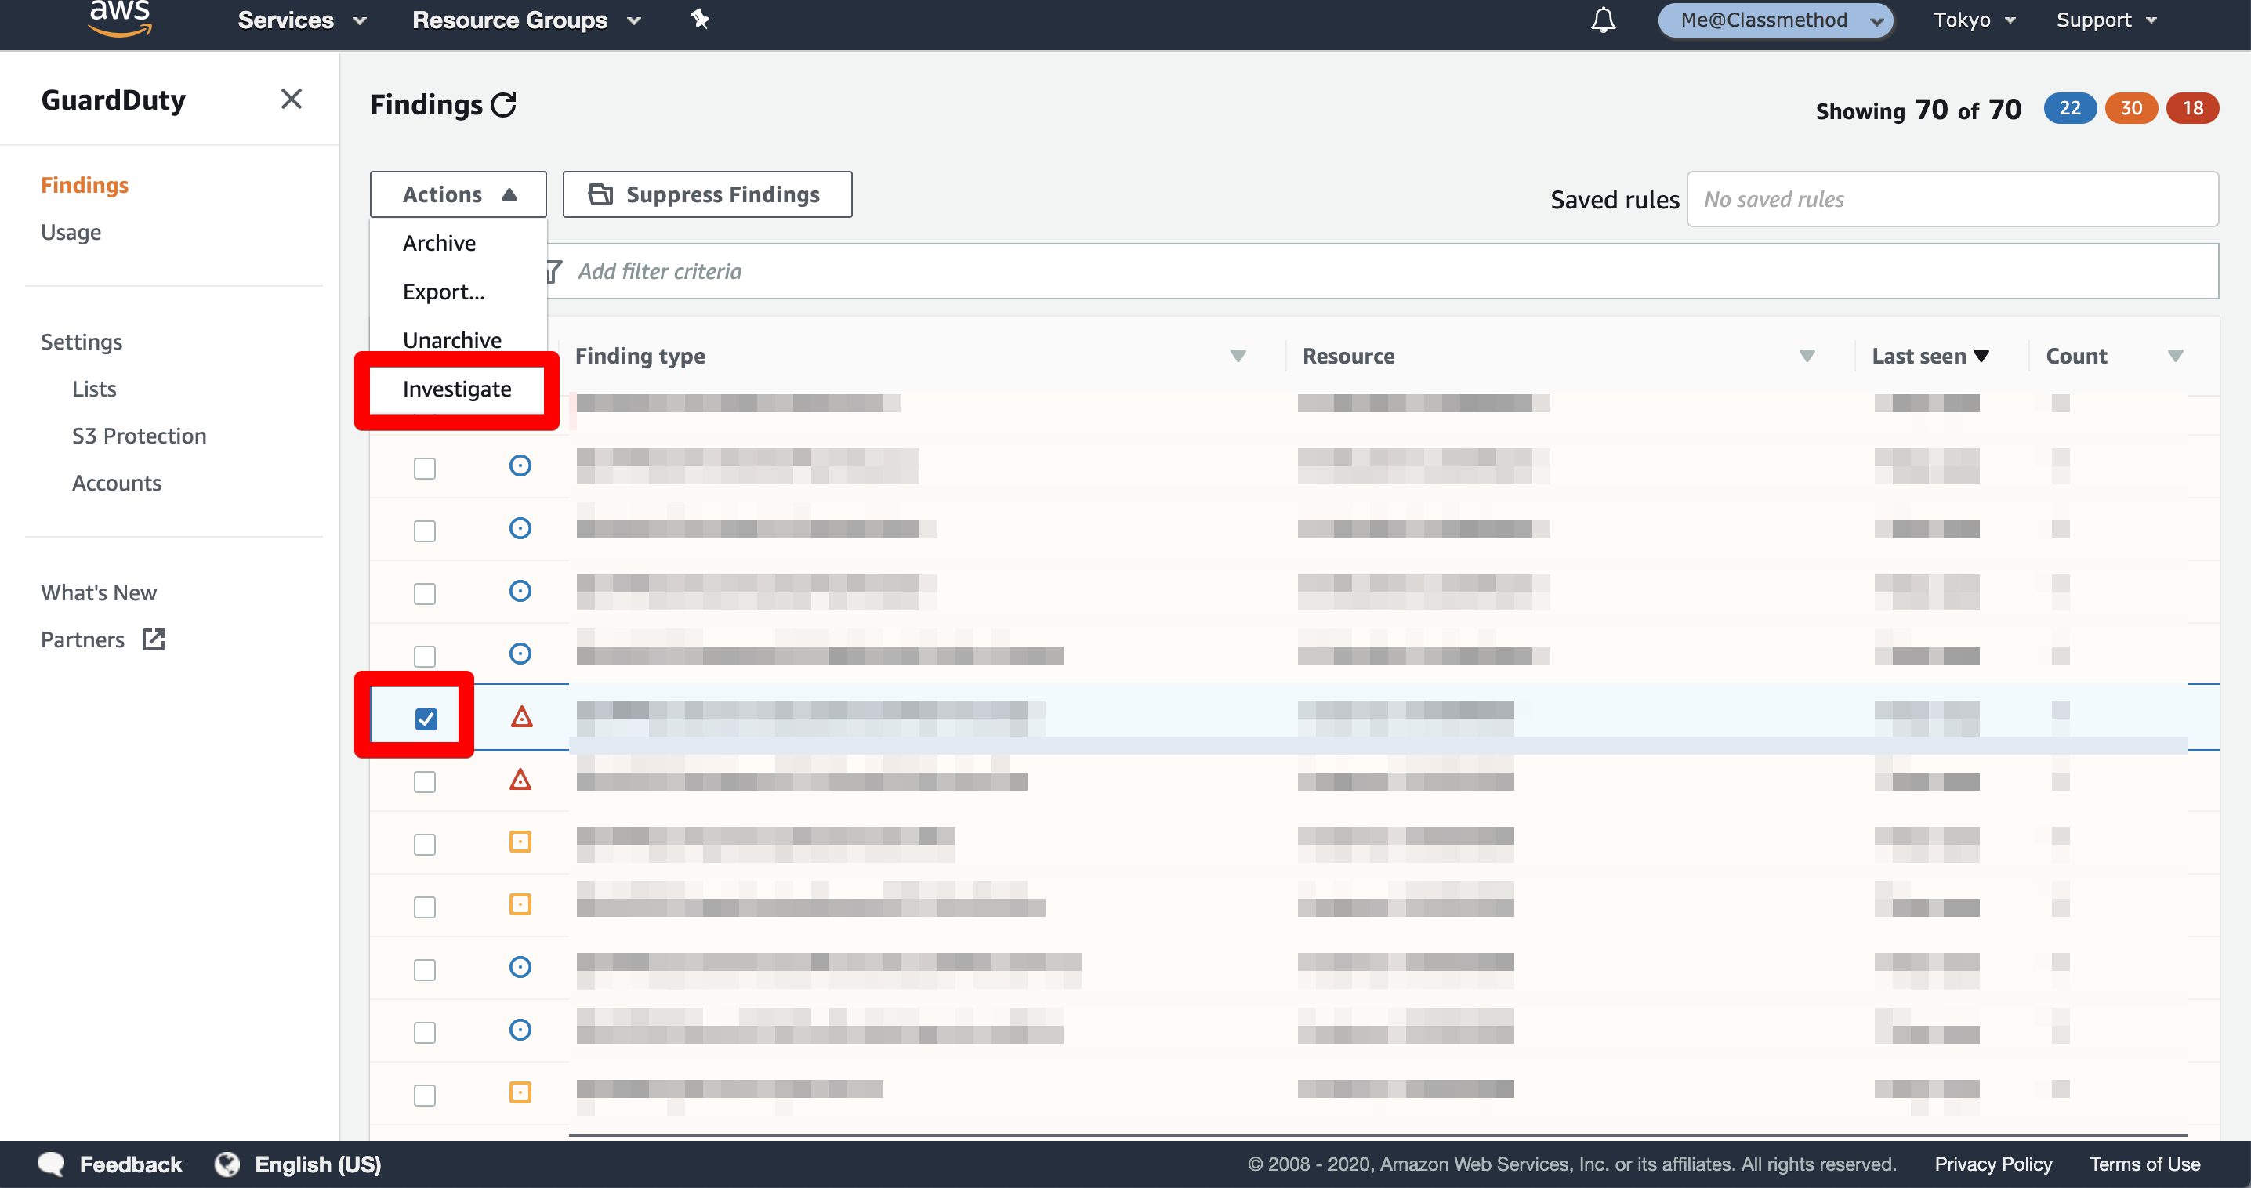Open the Terms of Use link
The height and width of the screenshot is (1188, 2251).
(x=2144, y=1164)
